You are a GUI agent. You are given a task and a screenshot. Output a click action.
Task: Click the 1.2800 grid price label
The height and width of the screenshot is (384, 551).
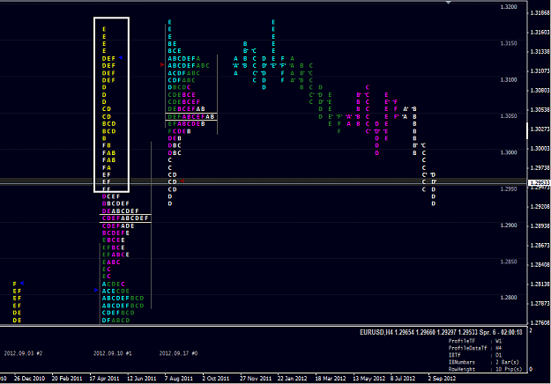(509, 298)
